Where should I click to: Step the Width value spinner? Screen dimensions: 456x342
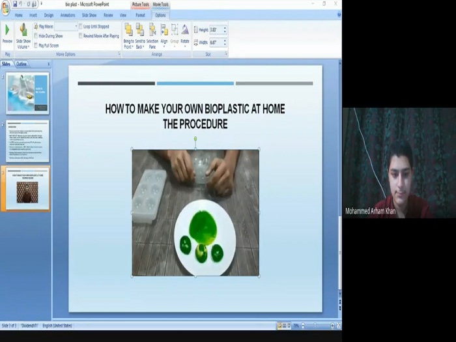225,42
